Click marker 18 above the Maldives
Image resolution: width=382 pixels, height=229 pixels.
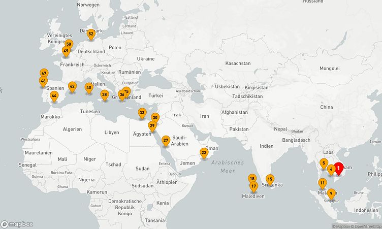[x=251, y=179]
